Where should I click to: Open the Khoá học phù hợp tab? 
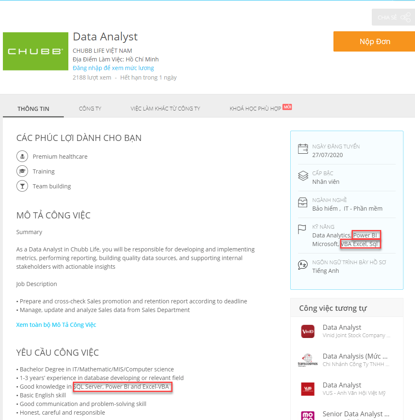(255, 109)
